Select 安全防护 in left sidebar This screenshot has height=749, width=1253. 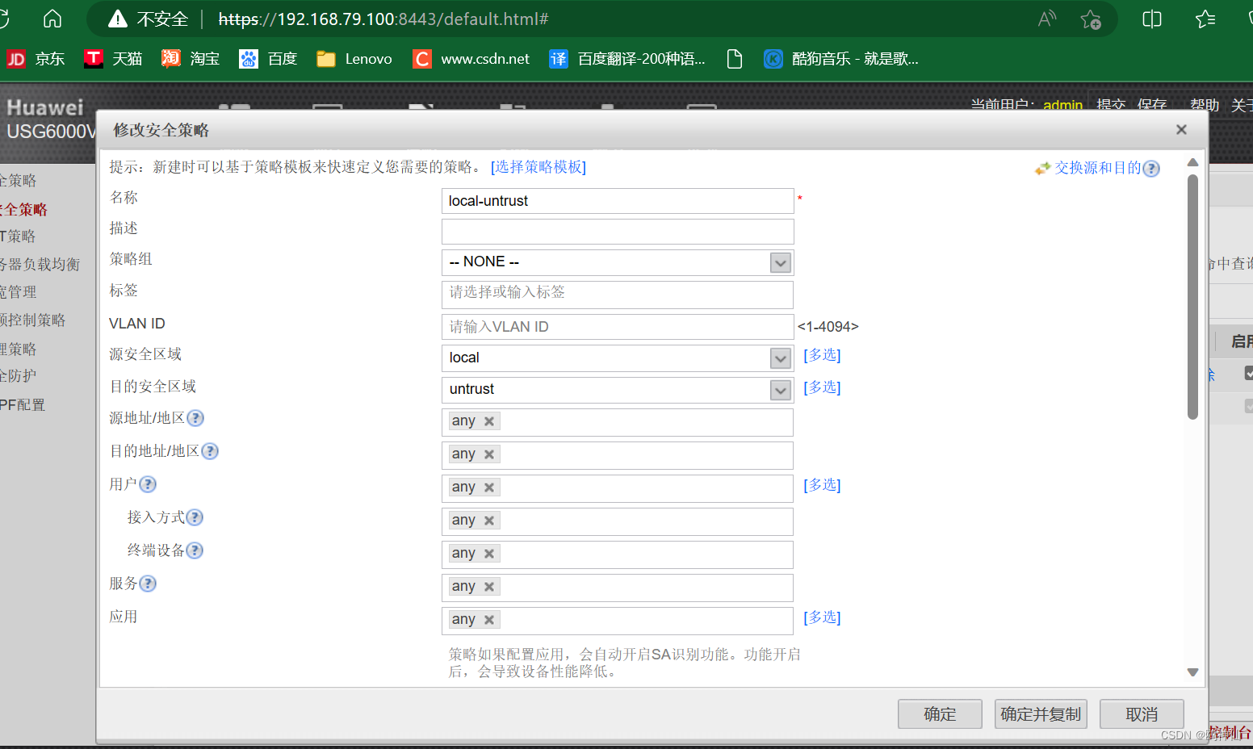click(19, 376)
